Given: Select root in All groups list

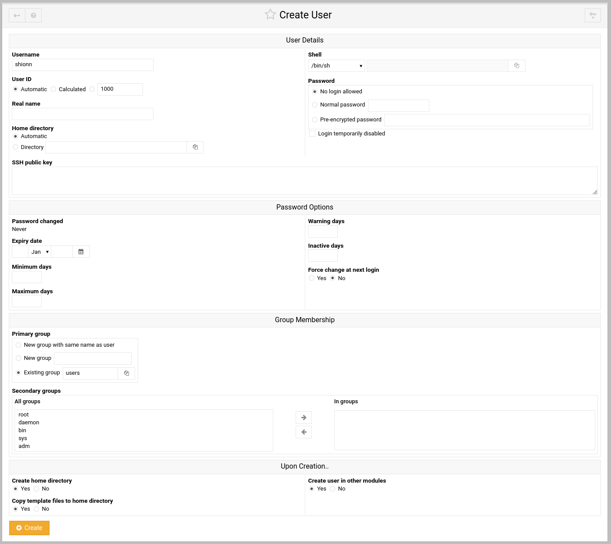Looking at the screenshot, I should pyautogui.click(x=144, y=415).
